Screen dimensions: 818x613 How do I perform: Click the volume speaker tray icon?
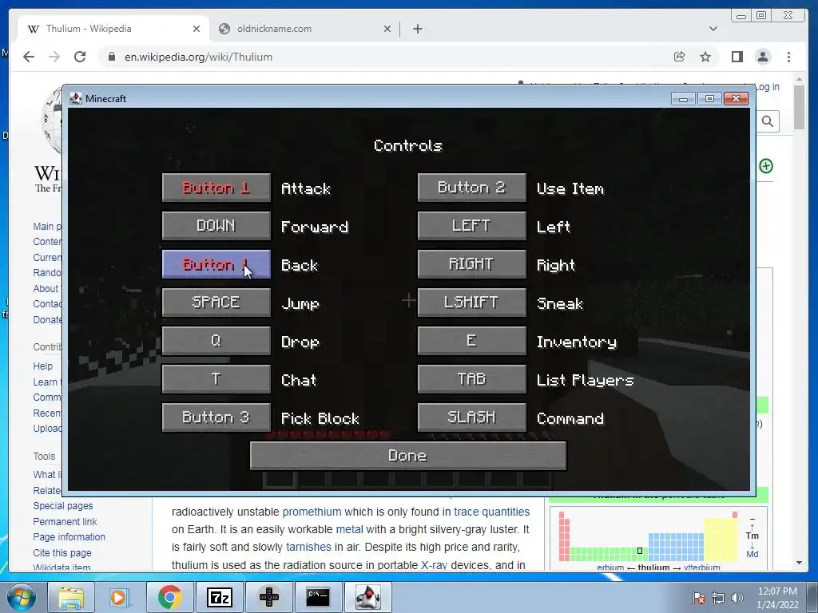737,598
